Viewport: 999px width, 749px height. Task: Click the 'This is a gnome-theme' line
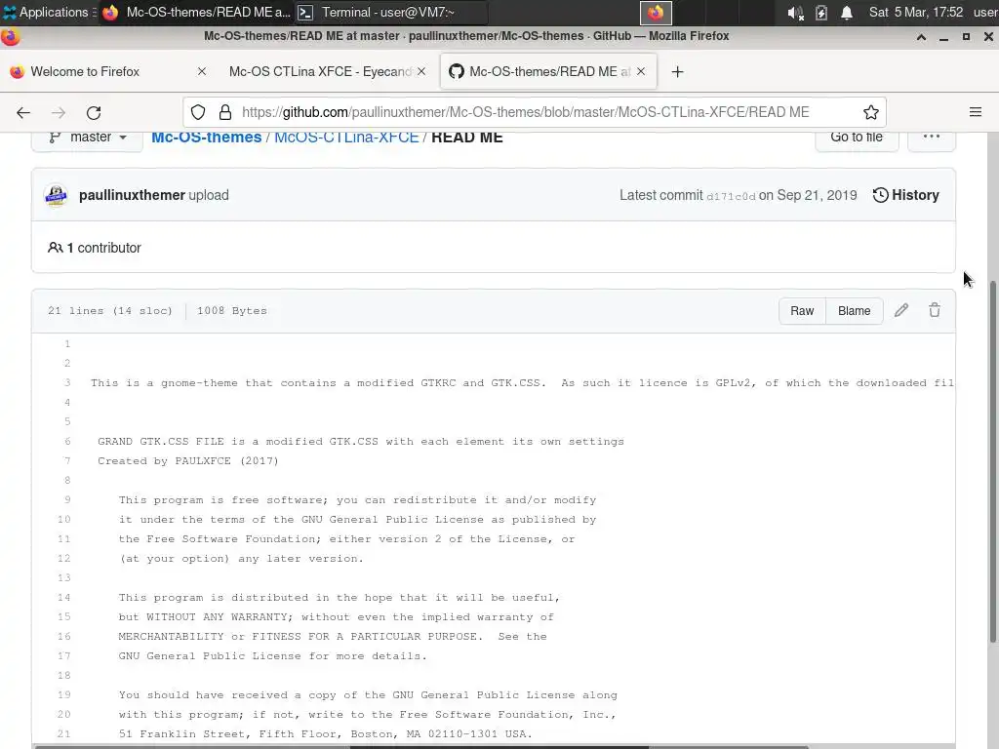coord(523,382)
